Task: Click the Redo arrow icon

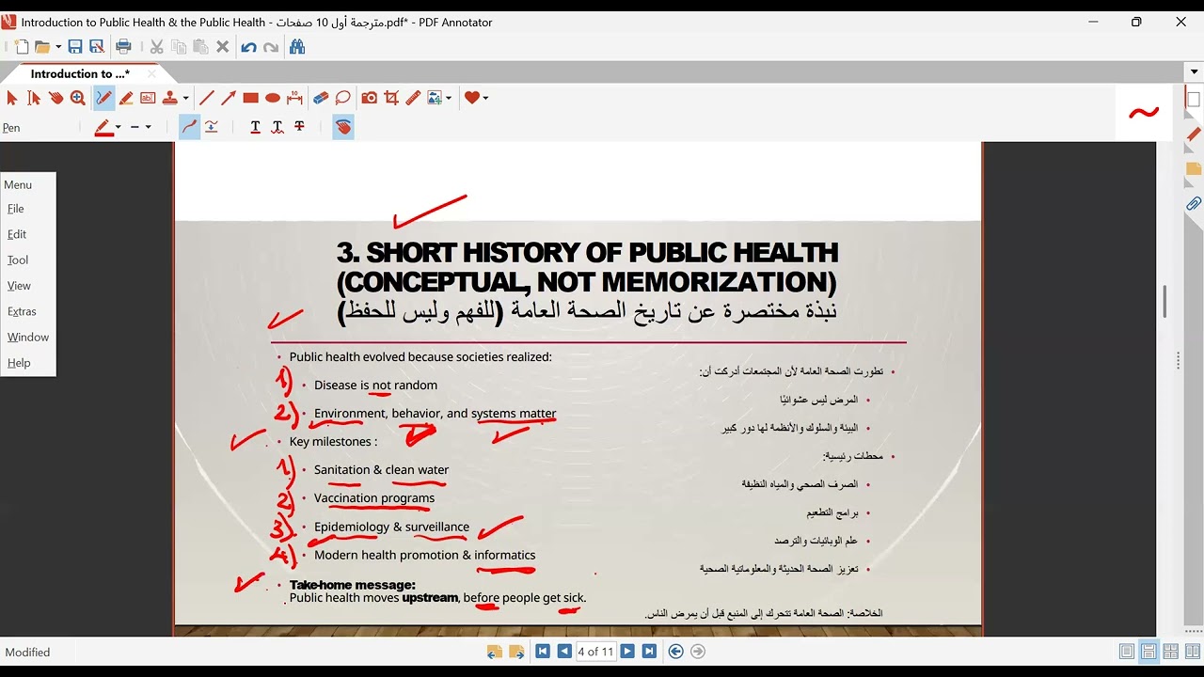Action: point(271,46)
